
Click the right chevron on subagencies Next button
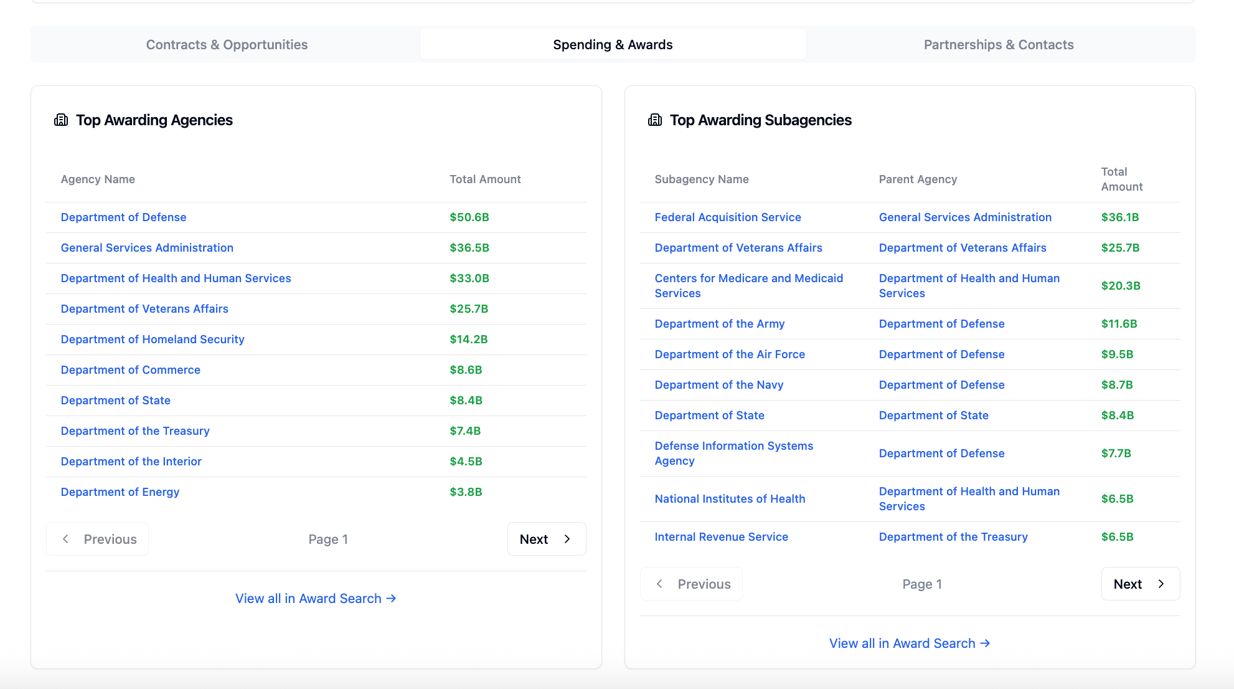(1161, 584)
